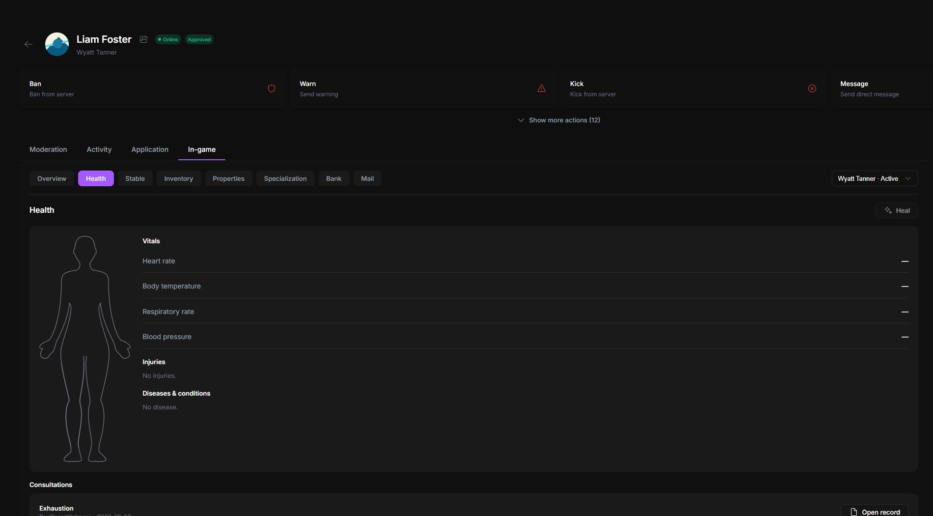Open the Send direct message card
This screenshot has height=516, width=933.
click(x=882, y=88)
